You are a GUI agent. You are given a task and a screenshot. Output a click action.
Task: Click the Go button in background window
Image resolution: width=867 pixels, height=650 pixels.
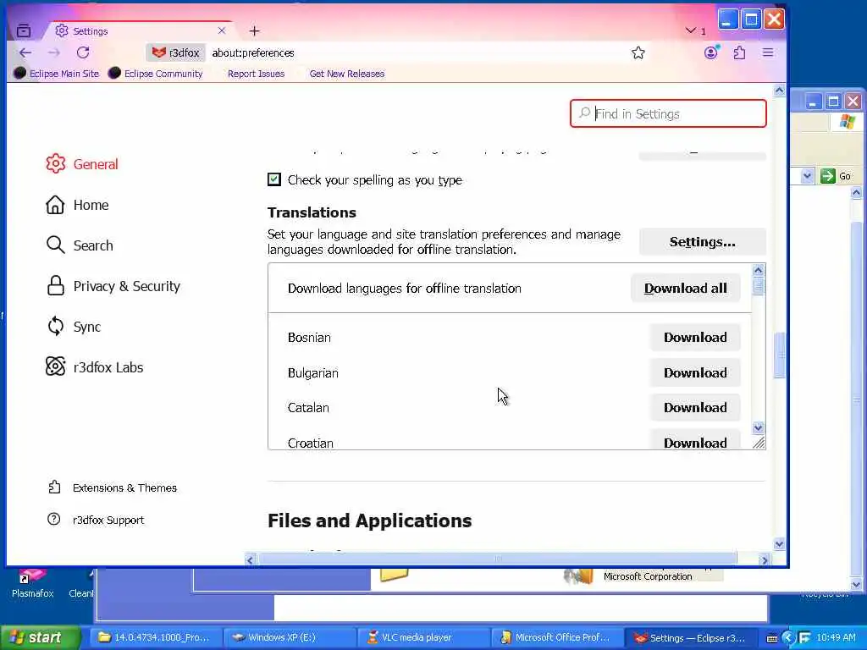(x=837, y=176)
